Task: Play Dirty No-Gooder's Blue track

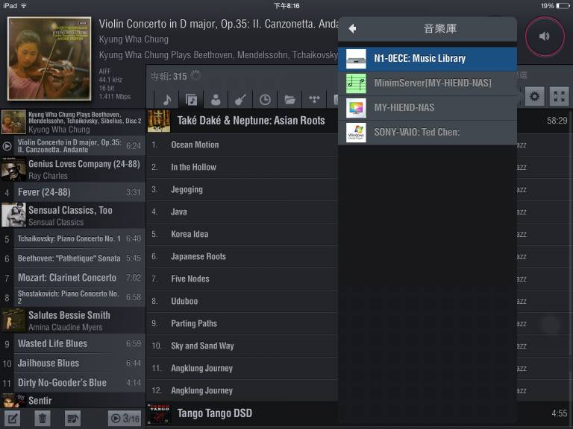Action: coord(72,383)
